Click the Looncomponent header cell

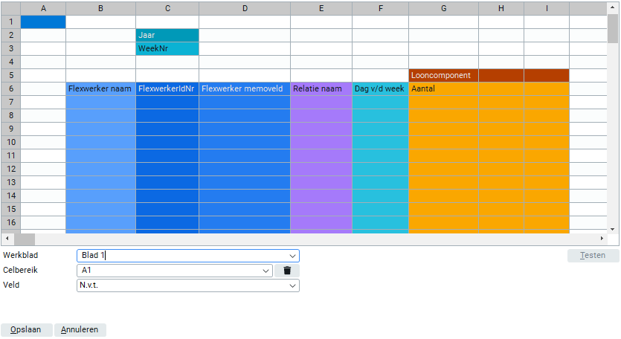[443, 75]
